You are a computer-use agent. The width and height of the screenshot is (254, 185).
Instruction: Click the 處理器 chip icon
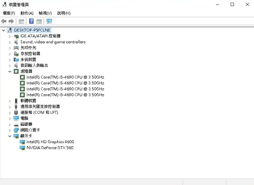click(16, 71)
